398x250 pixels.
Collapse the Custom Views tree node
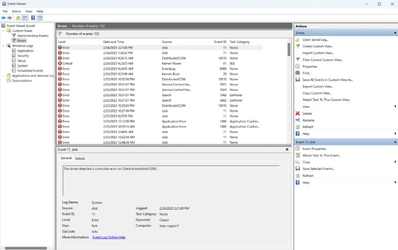click(3, 31)
